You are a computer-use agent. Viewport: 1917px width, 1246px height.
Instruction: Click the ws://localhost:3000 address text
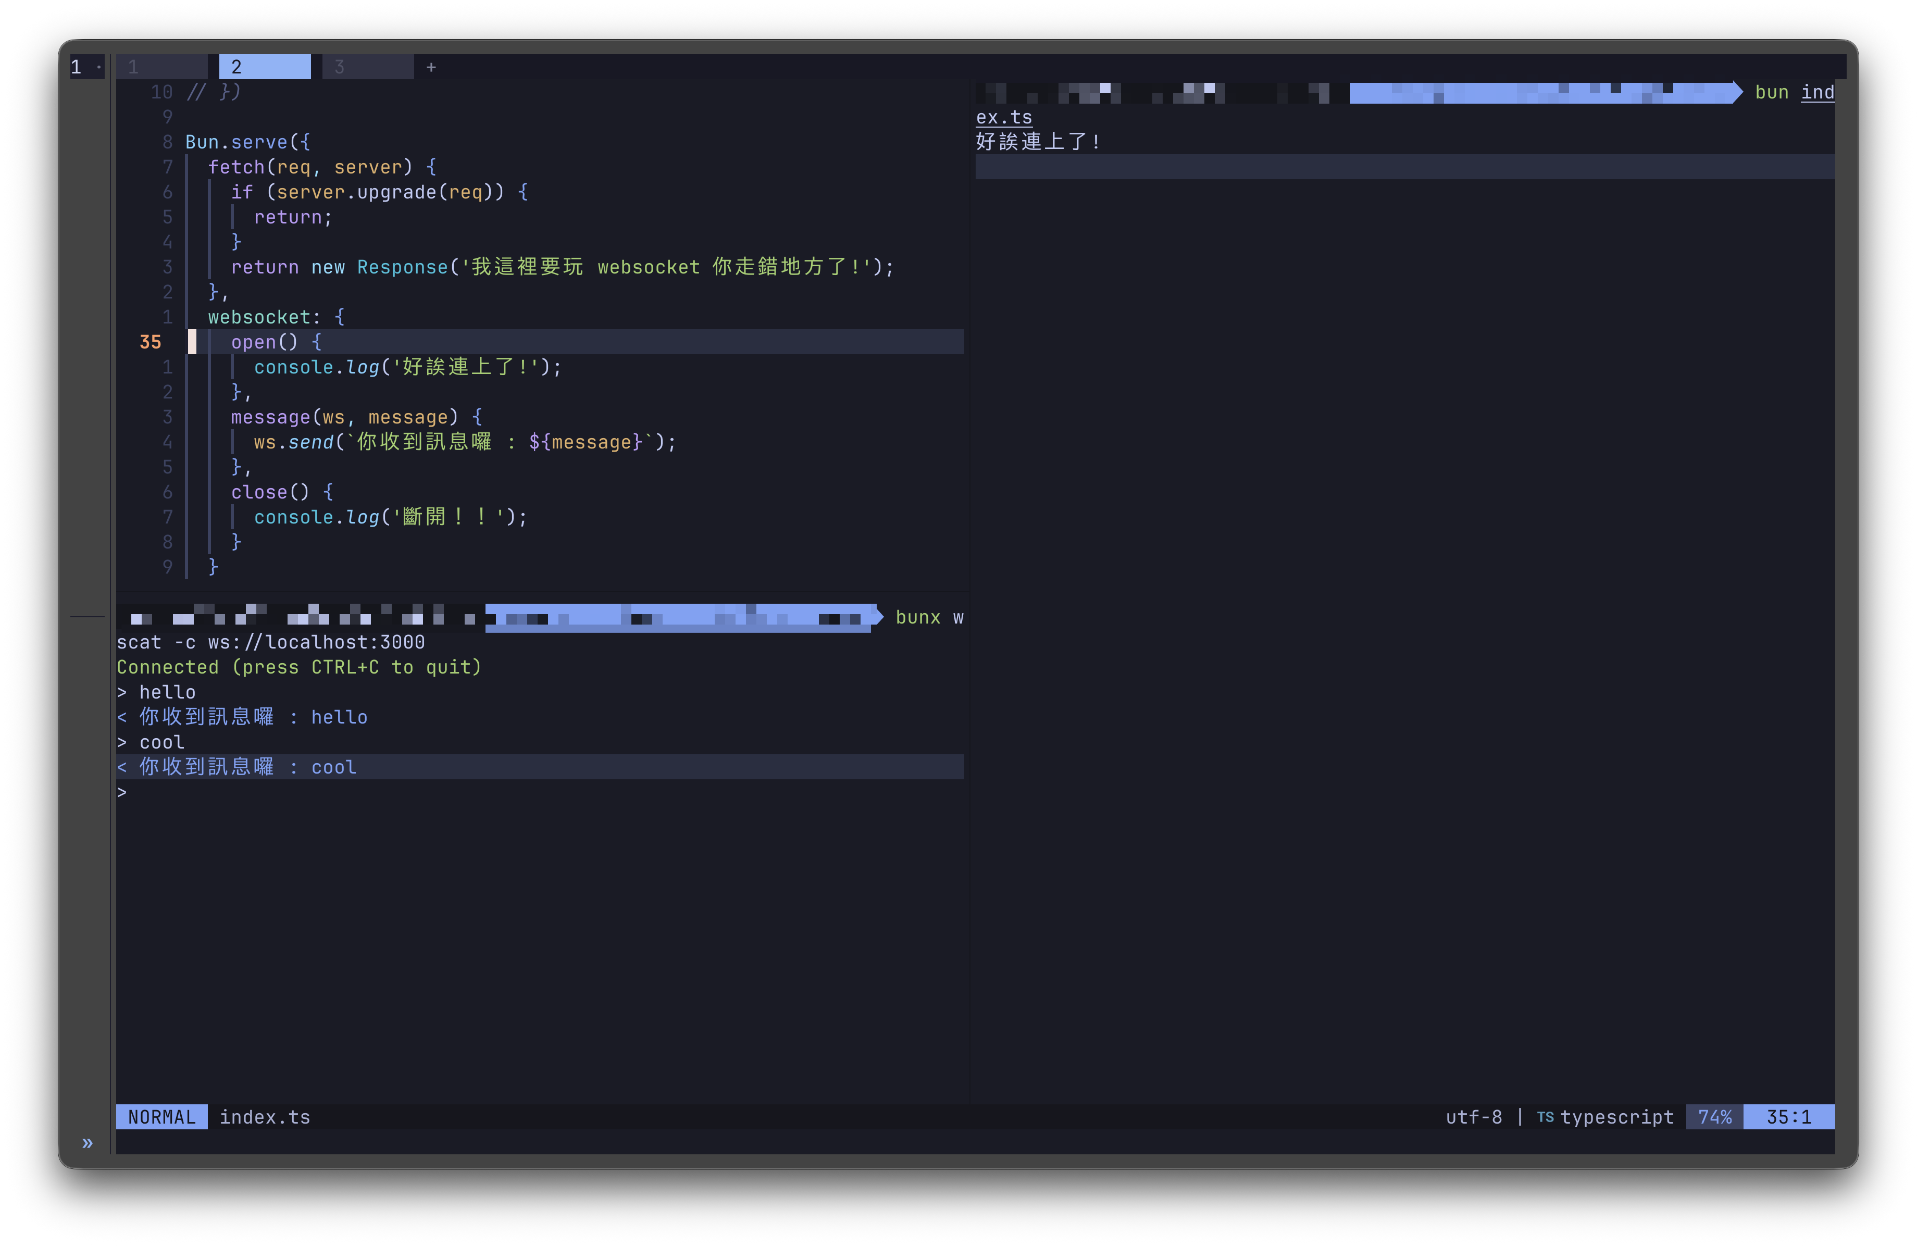tap(316, 642)
